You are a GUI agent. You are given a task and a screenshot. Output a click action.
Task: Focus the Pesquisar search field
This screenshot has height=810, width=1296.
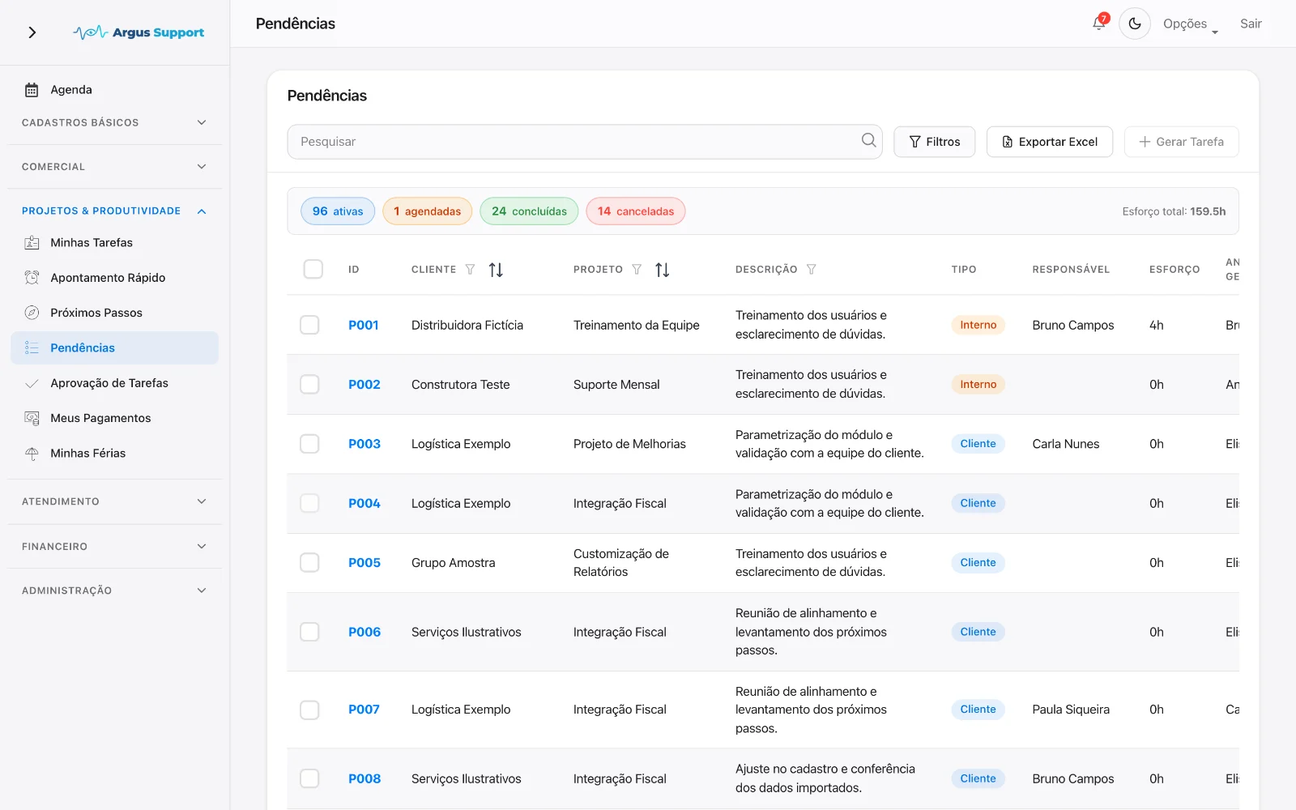point(584,142)
